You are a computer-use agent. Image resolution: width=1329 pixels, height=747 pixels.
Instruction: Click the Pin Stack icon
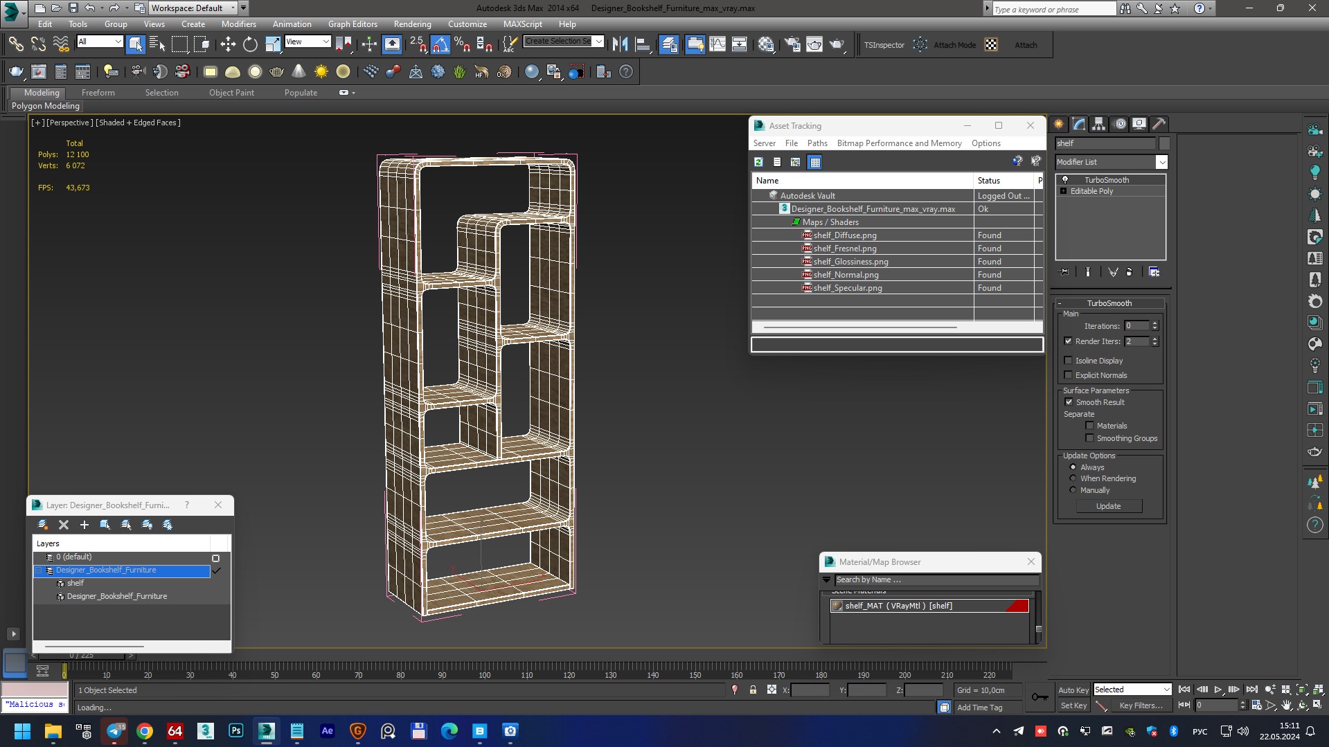pos(1064,272)
